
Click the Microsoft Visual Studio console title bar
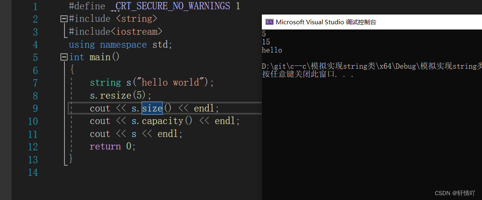pos(372,22)
